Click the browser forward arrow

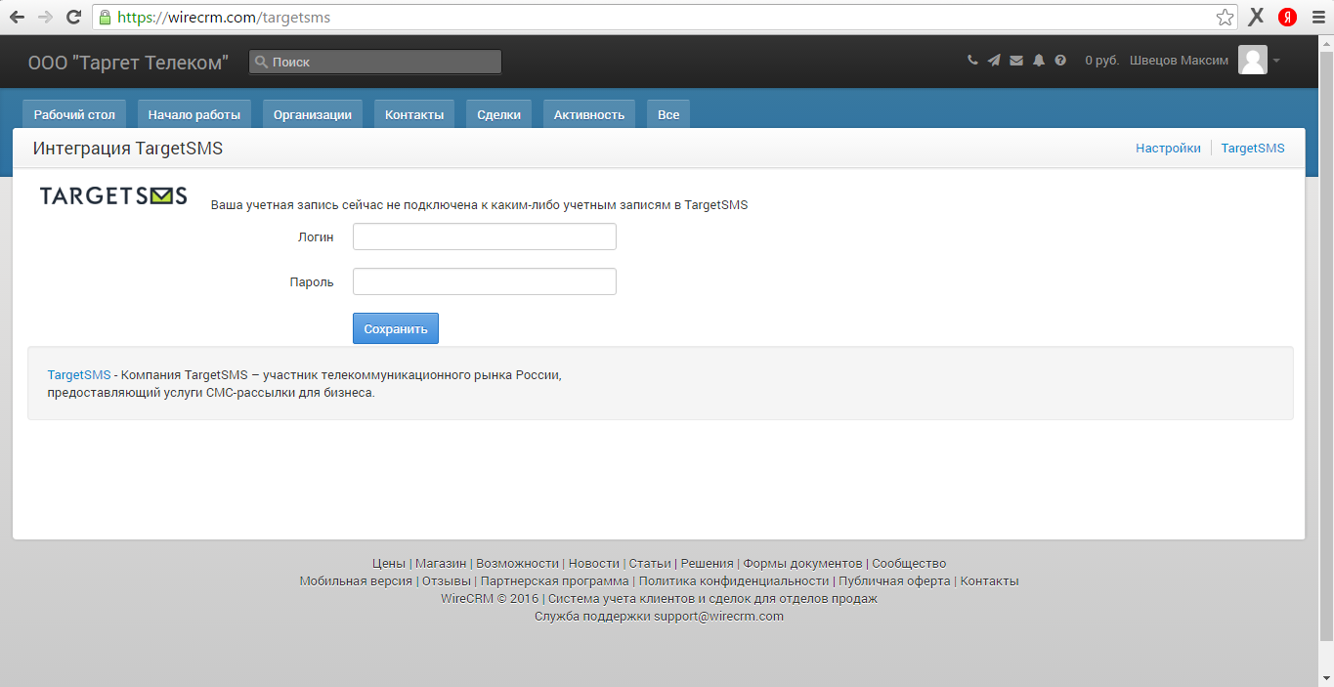45,17
